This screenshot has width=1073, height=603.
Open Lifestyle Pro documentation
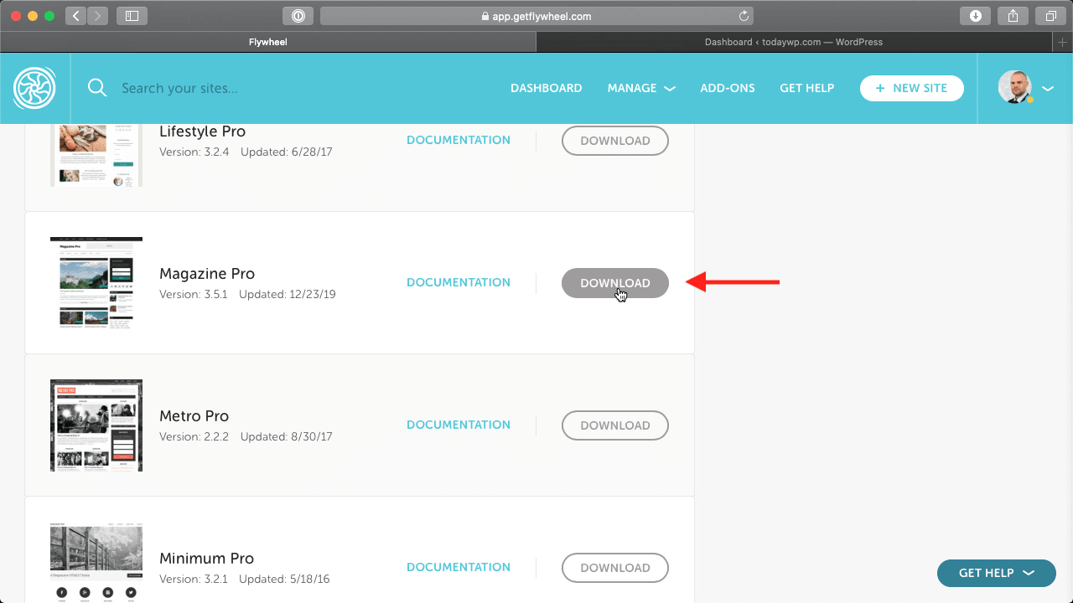pos(459,140)
